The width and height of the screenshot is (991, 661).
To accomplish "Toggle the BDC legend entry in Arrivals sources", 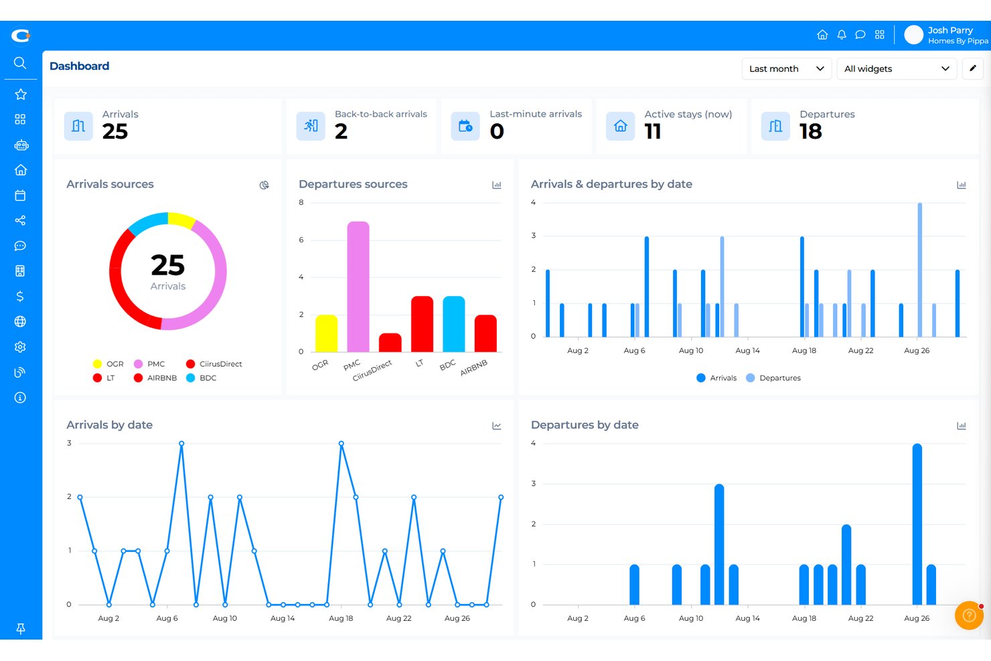I will pos(202,378).
